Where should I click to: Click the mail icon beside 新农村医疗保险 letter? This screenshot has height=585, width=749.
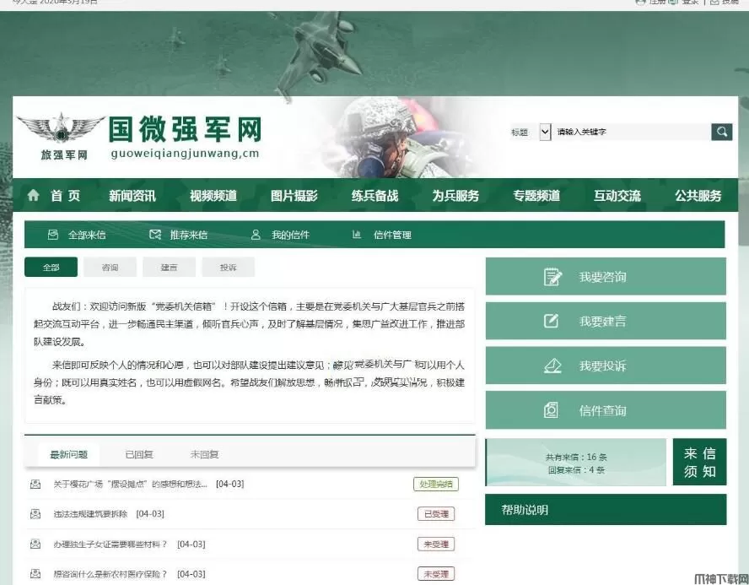pos(35,573)
